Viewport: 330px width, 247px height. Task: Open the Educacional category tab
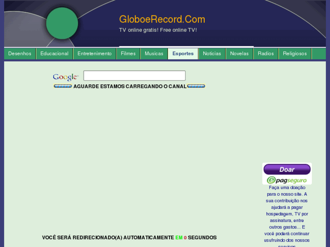click(x=54, y=53)
